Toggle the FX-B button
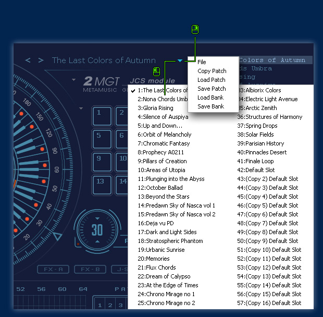The image size is (323, 317). click(87, 269)
